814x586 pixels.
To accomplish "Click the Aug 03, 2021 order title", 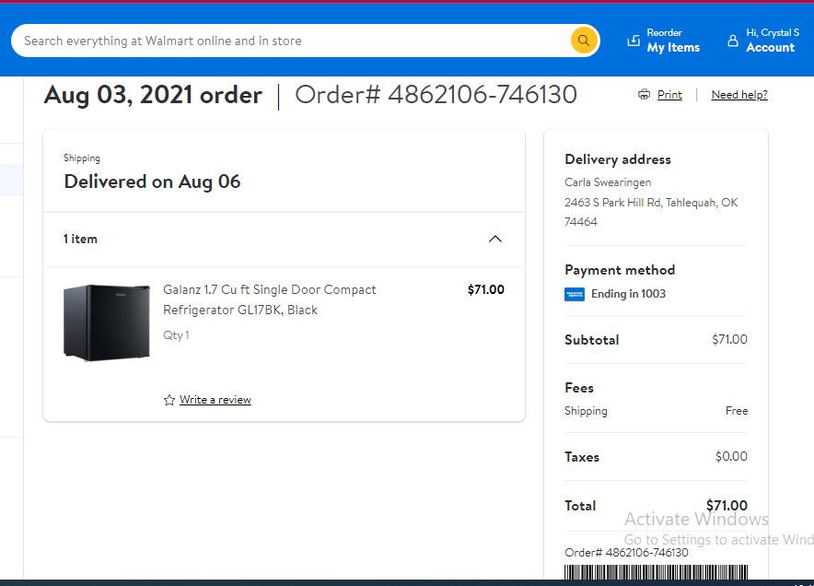I will click(153, 95).
